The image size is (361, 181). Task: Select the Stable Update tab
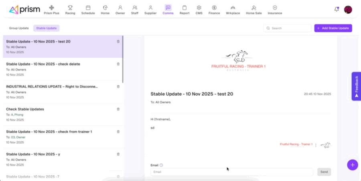click(46, 28)
